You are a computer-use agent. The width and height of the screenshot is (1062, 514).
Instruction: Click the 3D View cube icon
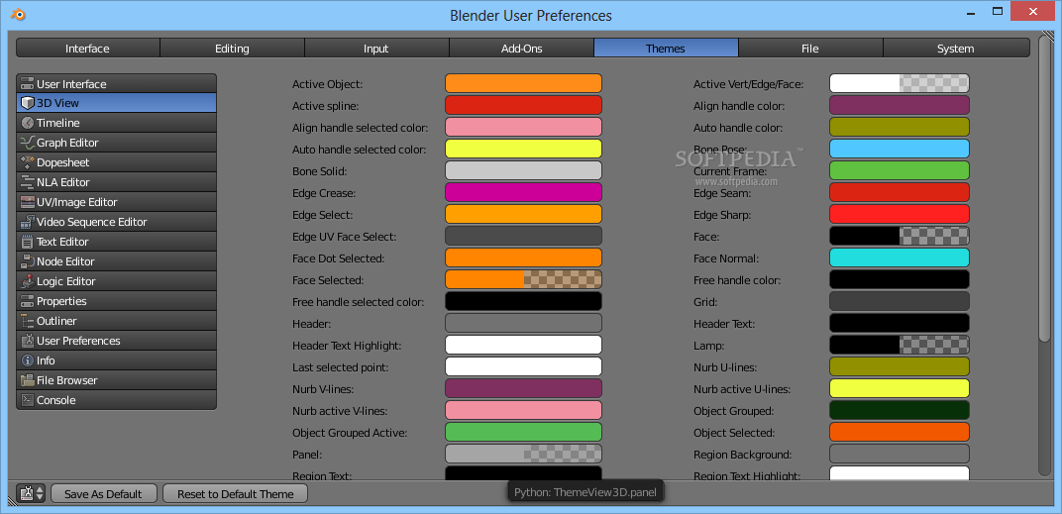(27, 104)
